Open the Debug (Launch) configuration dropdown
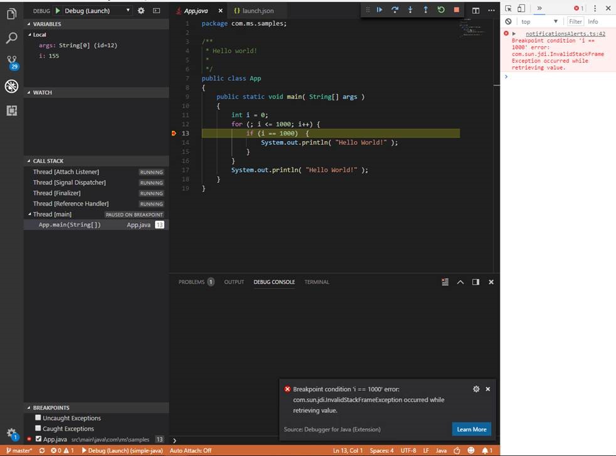This screenshot has height=456, width=616. click(97, 11)
